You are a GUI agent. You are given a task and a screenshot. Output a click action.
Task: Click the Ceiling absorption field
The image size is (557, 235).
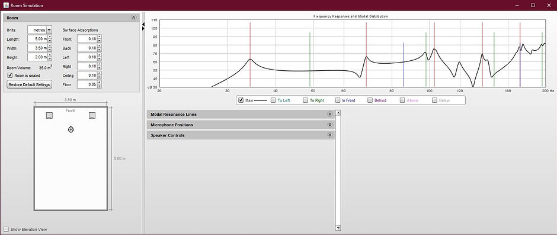click(x=87, y=76)
